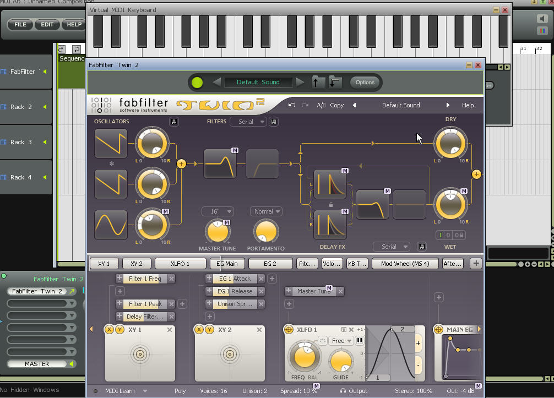Open the empty rack slot below FabFilter Twin 2

(41, 303)
